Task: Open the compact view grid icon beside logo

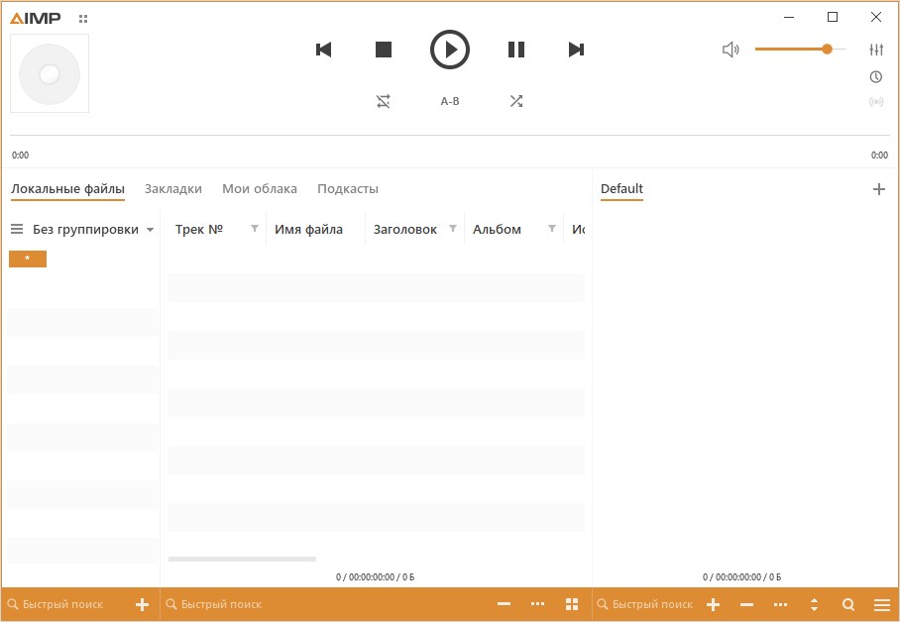Action: [83, 19]
